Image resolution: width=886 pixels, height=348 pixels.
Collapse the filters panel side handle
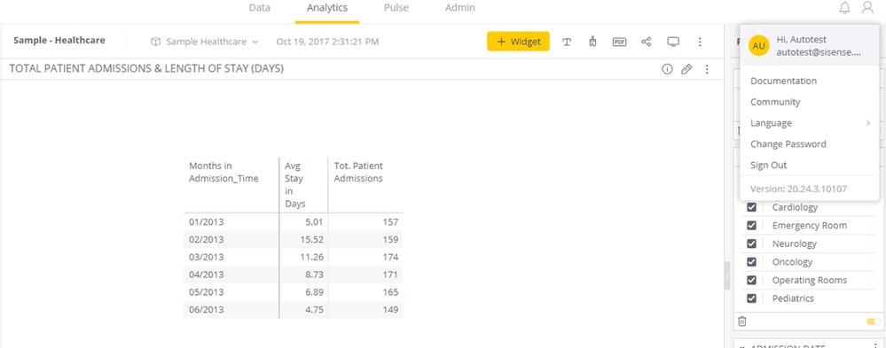[726, 275]
